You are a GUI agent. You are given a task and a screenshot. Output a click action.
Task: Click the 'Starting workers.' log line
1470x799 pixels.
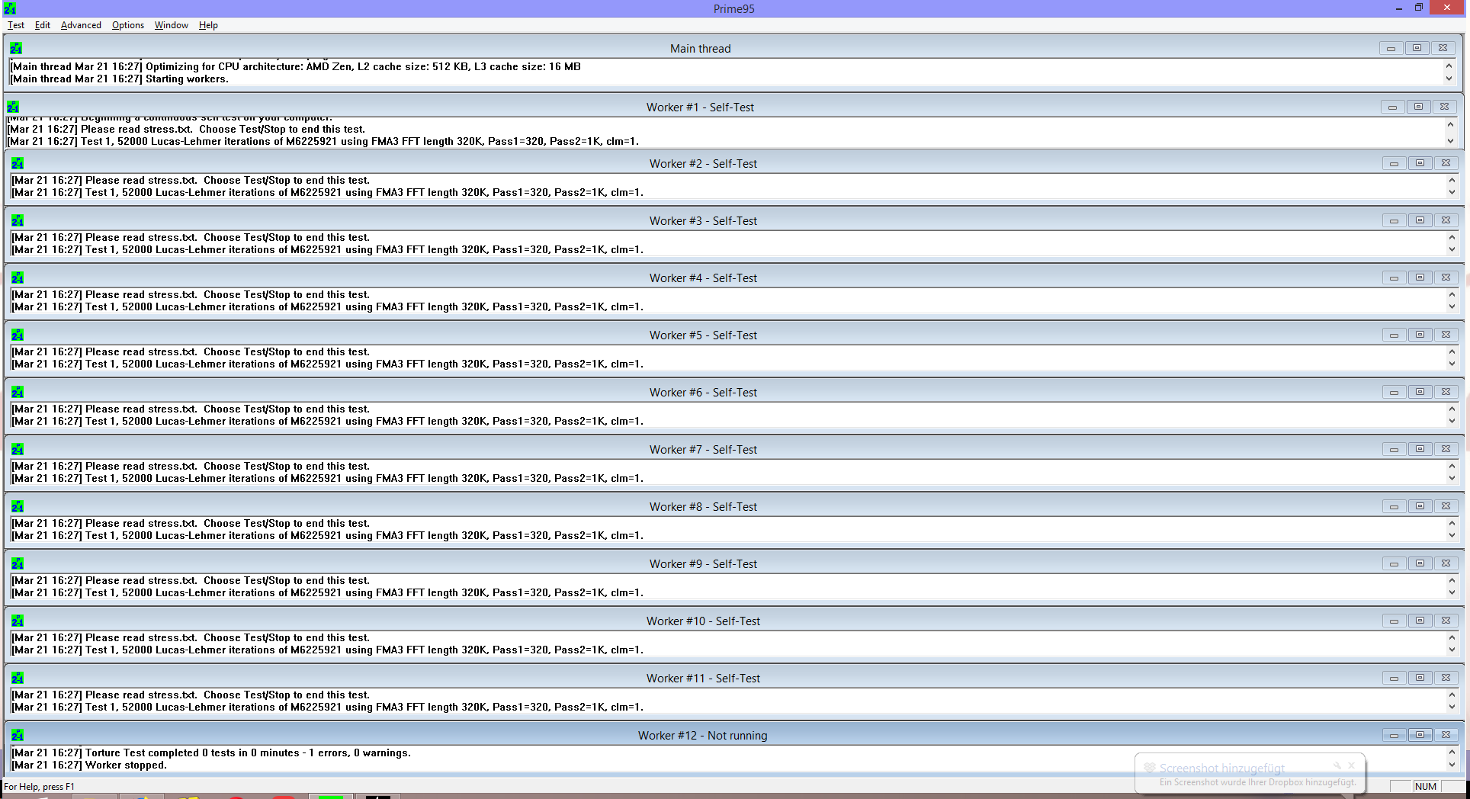pyautogui.click(x=120, y=79)
